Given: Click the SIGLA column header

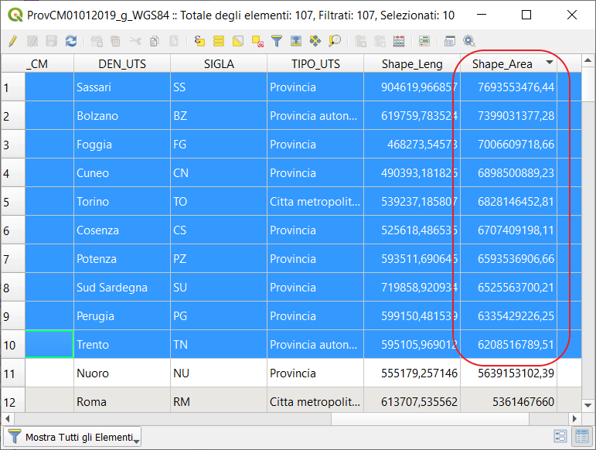Looking at the screenshot, I should coord(219,63).
